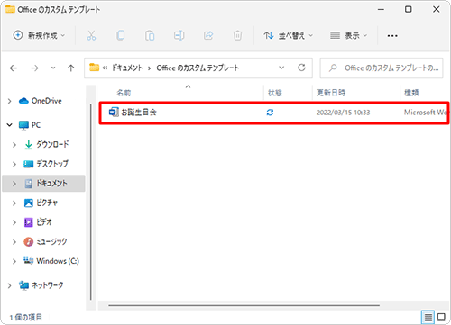Click Office のカスタム テンプレート breadcrumb

point(198,68)
